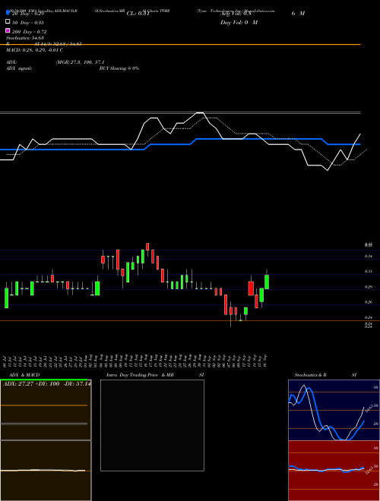Click inside the empty Intra Day Trading Price box
Image resolution: width=380 pixels, height=501 pixels.
(152, 425)
